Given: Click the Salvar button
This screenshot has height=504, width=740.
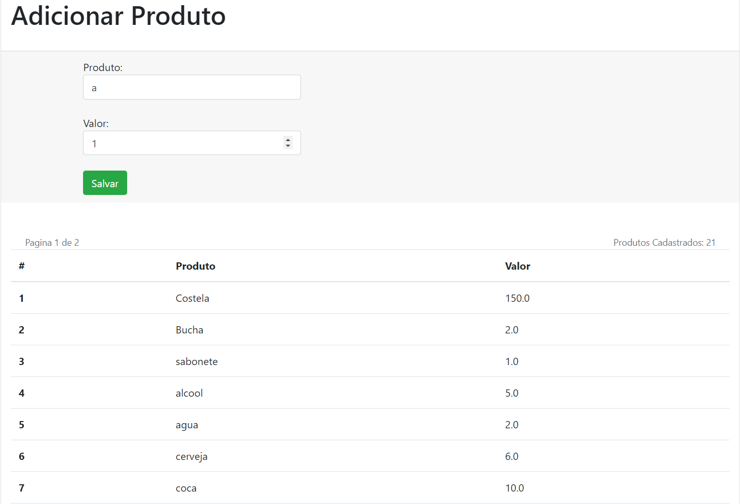Looking at the screenshot, I should [x=105, y=183].
